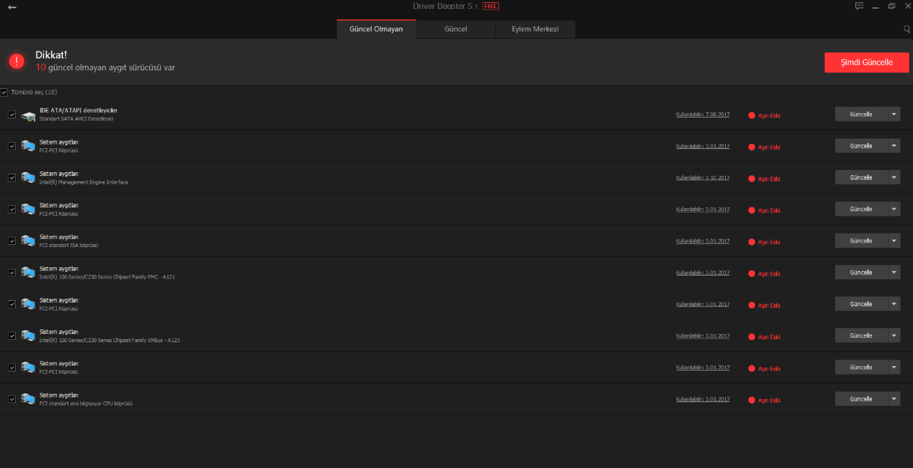Switch to the Güncel Olmayan tab
Screen dimensions: 913x468
[x=376, y=29]
